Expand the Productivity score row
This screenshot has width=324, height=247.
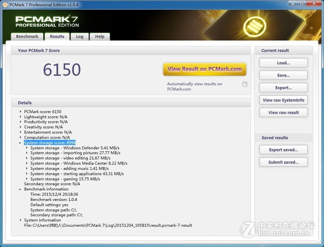[x=21, y=122]
